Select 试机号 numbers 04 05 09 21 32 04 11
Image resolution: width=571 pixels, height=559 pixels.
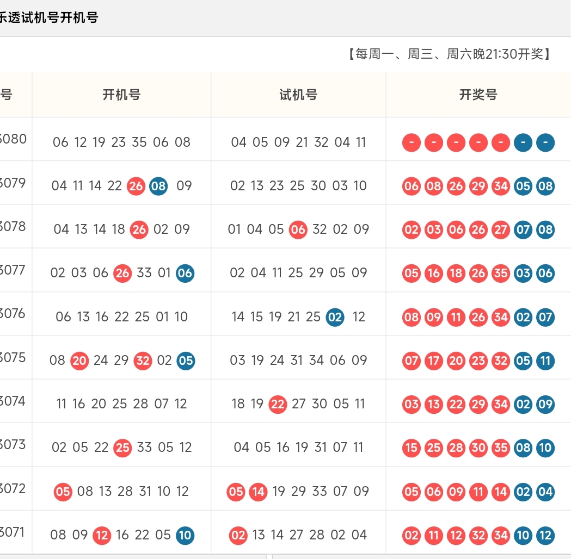tap(298, 142)
